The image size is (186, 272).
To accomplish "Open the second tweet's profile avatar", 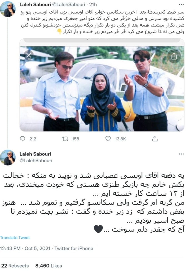I will pos(7,158).
